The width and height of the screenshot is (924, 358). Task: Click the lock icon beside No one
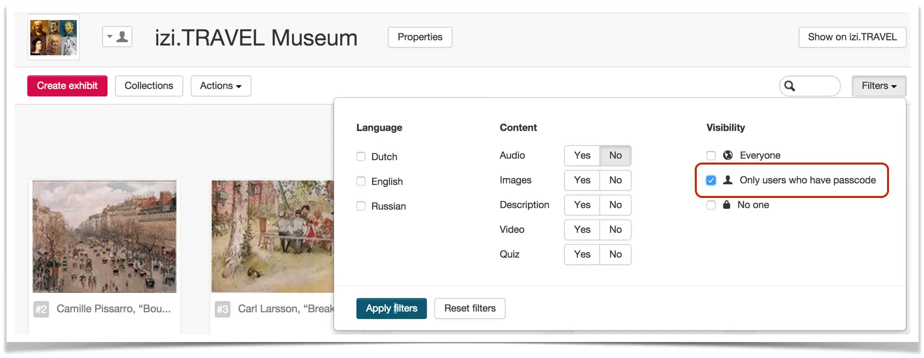click(727, 204)
